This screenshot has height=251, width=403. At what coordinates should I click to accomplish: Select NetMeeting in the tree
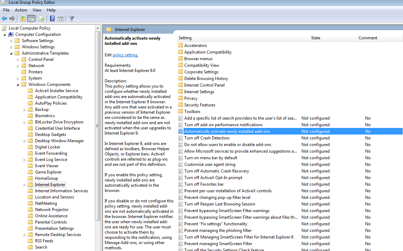click(x=46, y=203)
